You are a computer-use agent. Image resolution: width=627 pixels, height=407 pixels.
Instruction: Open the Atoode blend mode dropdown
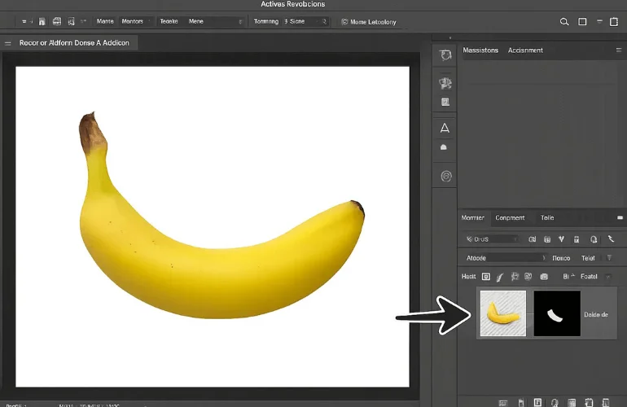pos(505,258)
